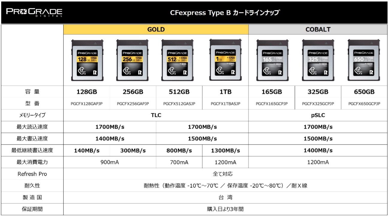Click the 製造国 row label
The image size is (390, 217).
coord(32,197)
